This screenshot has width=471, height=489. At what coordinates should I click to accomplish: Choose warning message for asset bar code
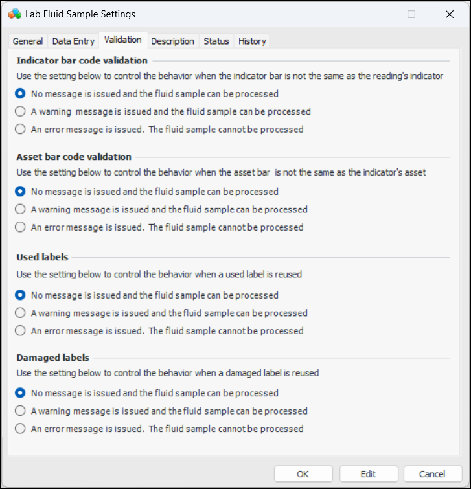click(x=21, y=209)
